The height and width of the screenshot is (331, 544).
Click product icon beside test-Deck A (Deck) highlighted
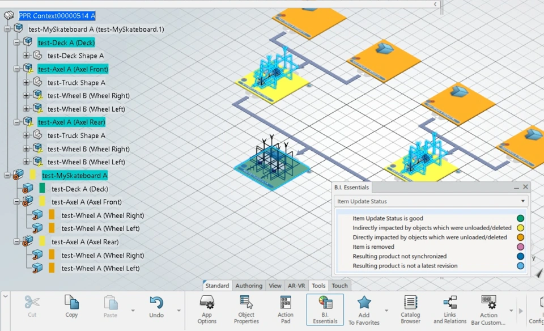pyautogui.click(x=28, y=43)
